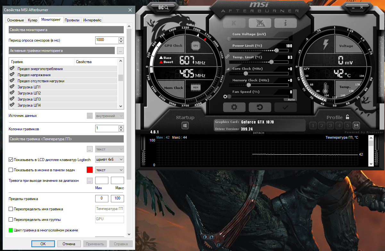Switch to the Кулер tab

tap(32, 20)
